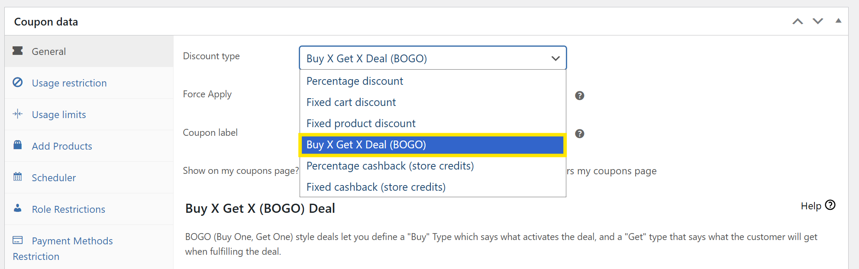
Task: Switch to the Role Restrictions tab
Action: (x=68, y=209)
